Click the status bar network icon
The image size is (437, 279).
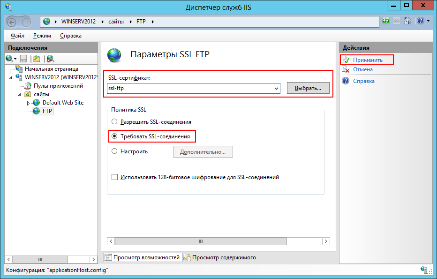pyautogui.click(x=424, y=270)
